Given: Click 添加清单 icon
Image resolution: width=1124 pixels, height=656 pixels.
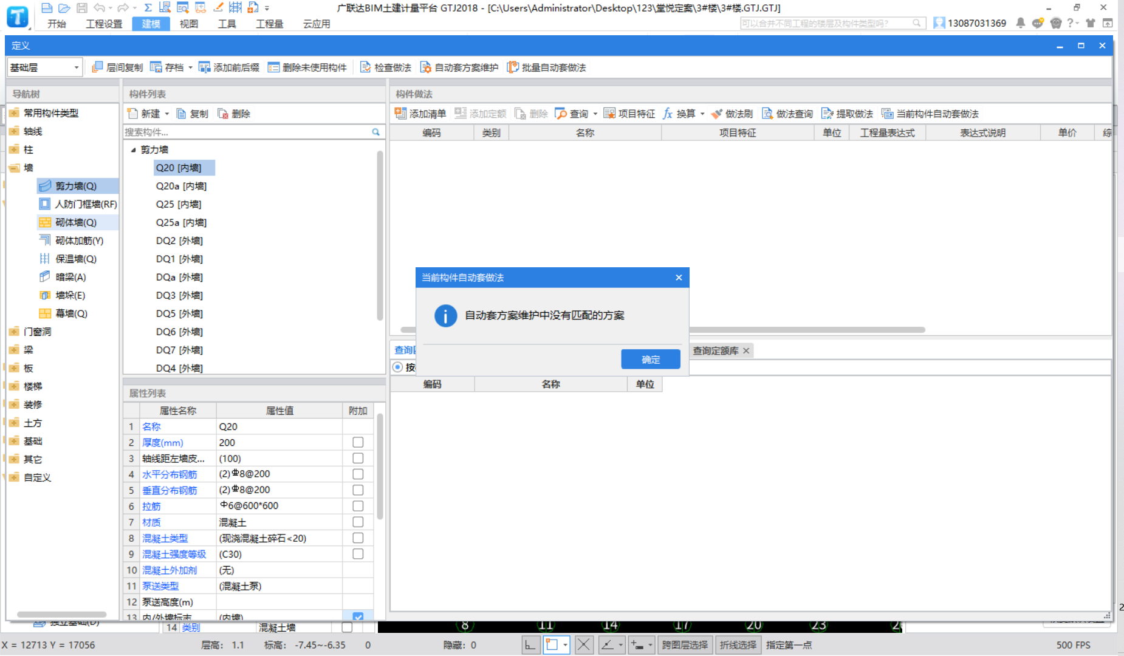Looking at the screenshot, I should (400, 114).
